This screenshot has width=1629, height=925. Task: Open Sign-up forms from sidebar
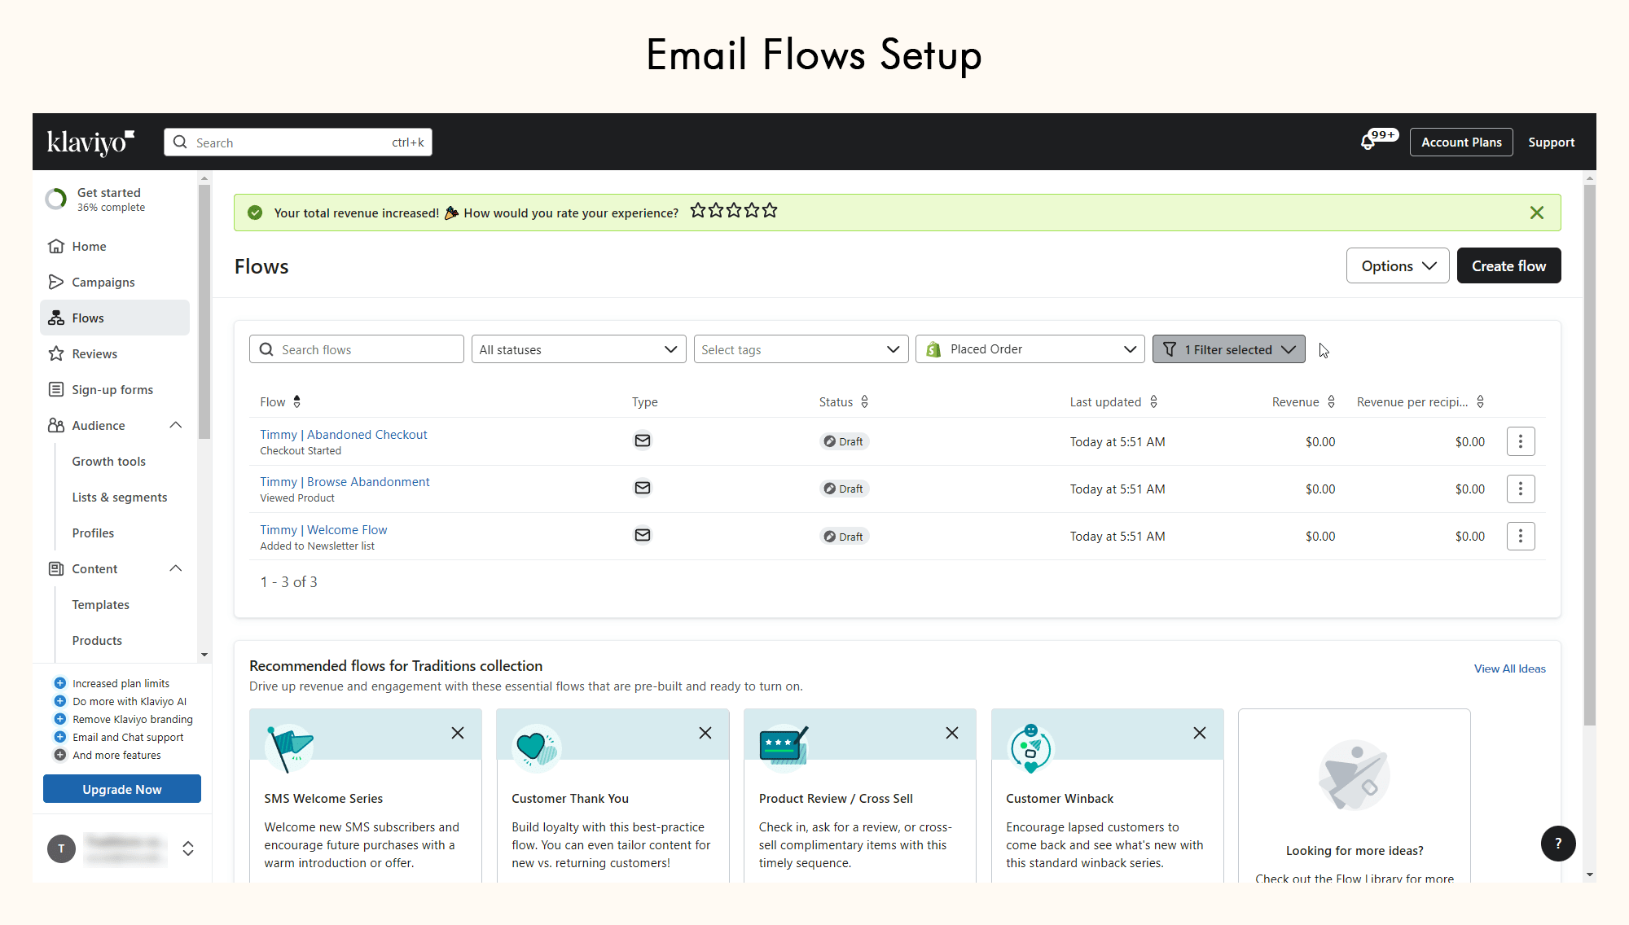click(x=112, y=389)
